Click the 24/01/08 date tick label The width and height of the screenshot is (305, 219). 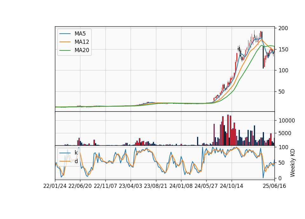[181, 186]
